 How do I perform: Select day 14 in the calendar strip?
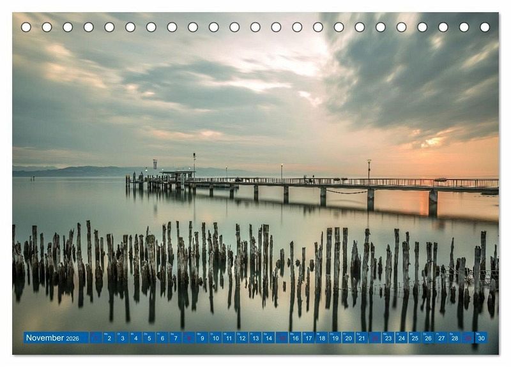269,338
